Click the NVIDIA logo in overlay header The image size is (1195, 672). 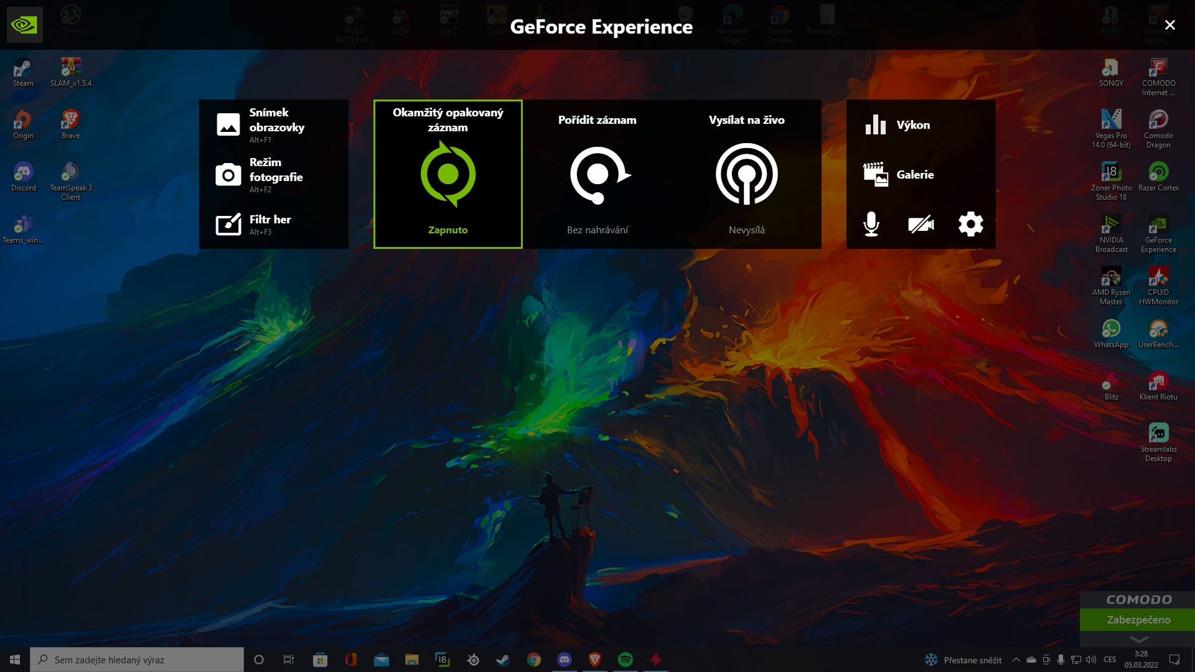(x=24, y=25)
